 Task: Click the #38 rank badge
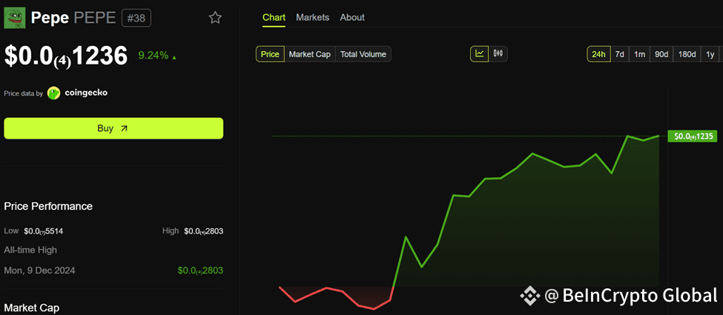coord(136,18)
